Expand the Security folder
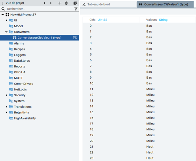Viewport: 196px width, 161px height. pyautogui.click(x=7, y=95)
